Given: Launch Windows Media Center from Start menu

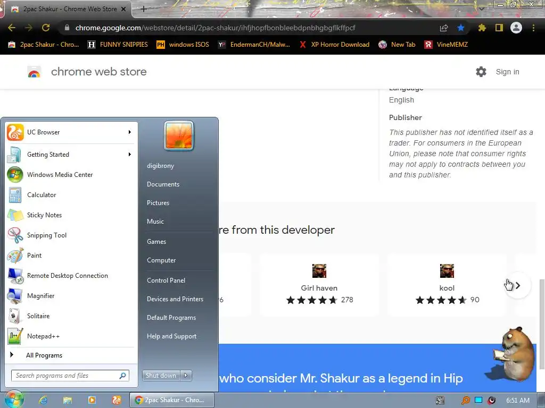Looking at the screenshot, I should [x=71, y=174].
